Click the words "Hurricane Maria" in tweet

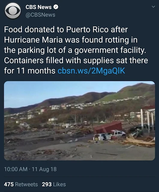pos(33,40)
